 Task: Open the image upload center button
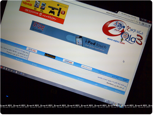pos(86,67)
